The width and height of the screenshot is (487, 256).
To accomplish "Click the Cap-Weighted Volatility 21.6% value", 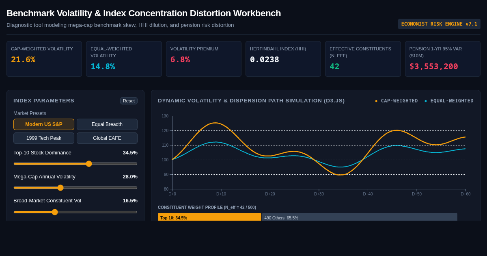I will coord(23,59).
